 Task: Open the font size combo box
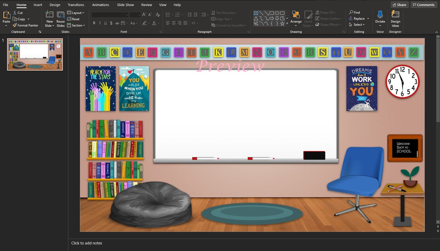[x=135, y=15]
